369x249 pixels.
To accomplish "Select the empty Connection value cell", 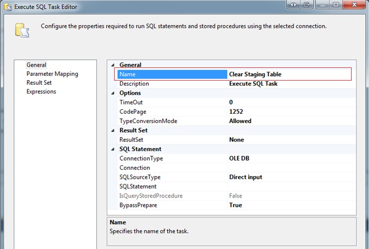I will click(289, 168).
